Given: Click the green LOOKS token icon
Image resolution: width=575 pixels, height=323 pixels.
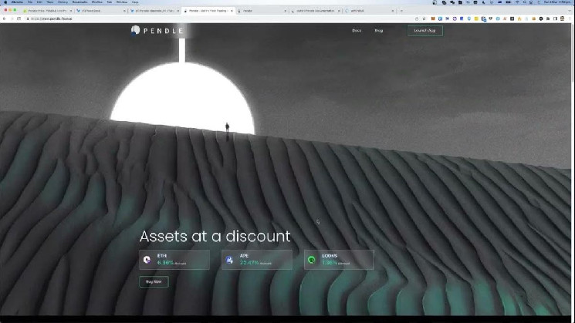Looking at the screenshot, I should click(x=312, y=260).
